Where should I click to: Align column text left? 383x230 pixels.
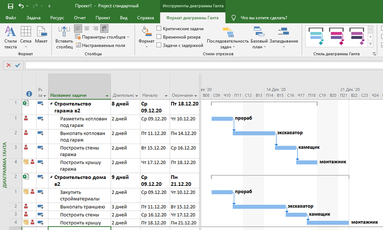pyautogui.click(x=78, y=29)
